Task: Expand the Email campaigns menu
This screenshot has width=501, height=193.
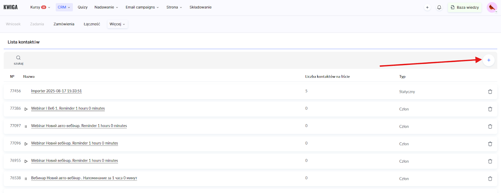Action: [142, 7]
